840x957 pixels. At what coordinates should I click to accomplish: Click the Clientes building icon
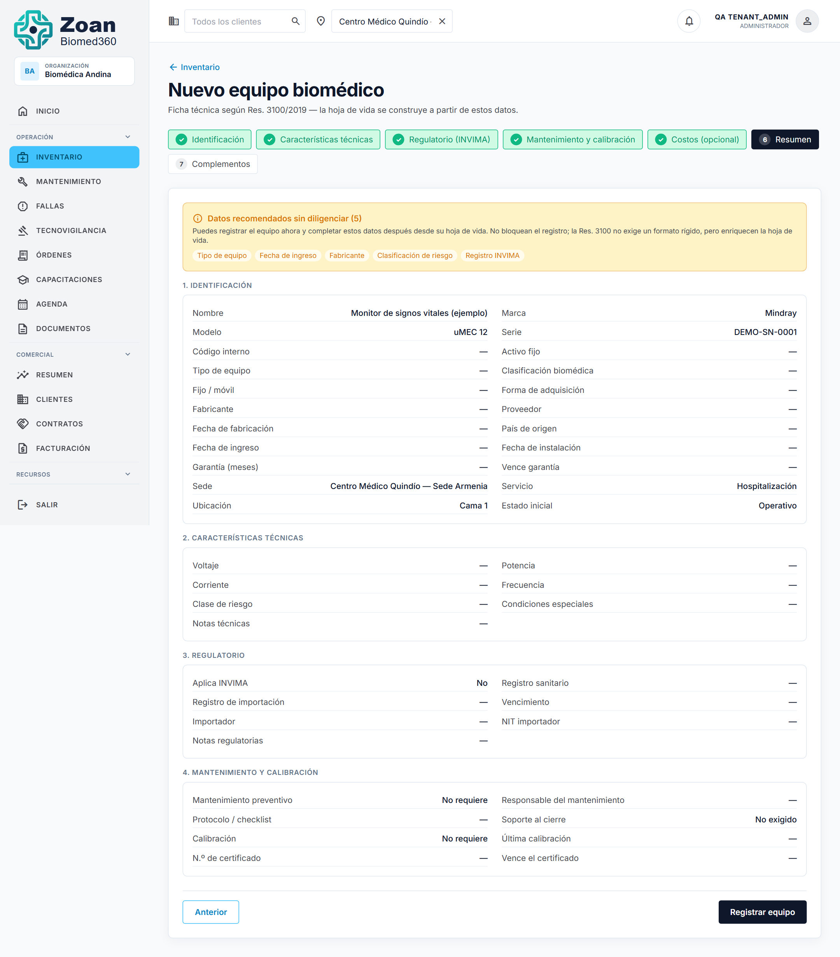[x=23, y=400]
